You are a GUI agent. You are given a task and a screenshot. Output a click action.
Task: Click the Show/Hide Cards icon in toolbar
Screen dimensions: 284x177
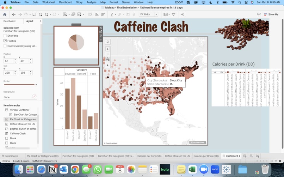click(x=165, y=14)
